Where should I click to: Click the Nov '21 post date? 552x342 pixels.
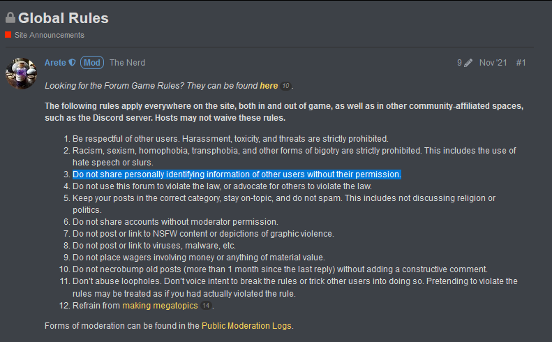pyautogui.click(x=493, y=63)
